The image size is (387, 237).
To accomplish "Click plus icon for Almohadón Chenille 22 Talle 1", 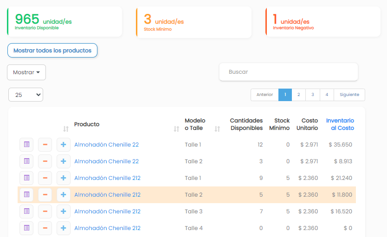I will point(64,145).
